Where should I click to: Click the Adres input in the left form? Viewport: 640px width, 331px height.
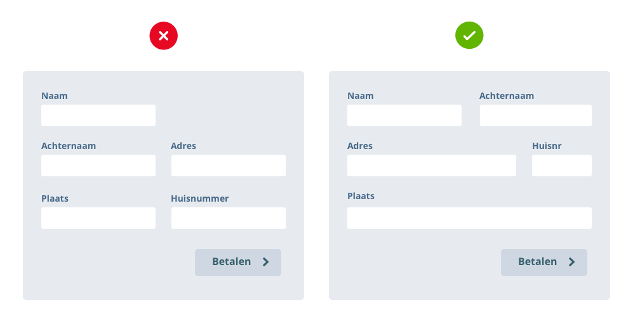tap(229, 165)
